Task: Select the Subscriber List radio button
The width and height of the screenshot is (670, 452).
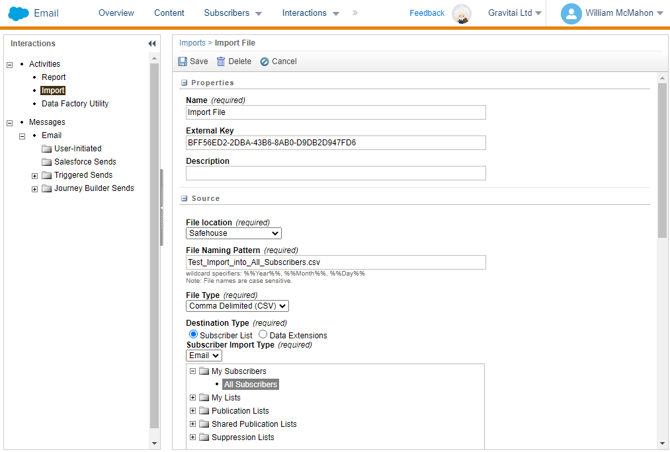Action: click(193, 335)
